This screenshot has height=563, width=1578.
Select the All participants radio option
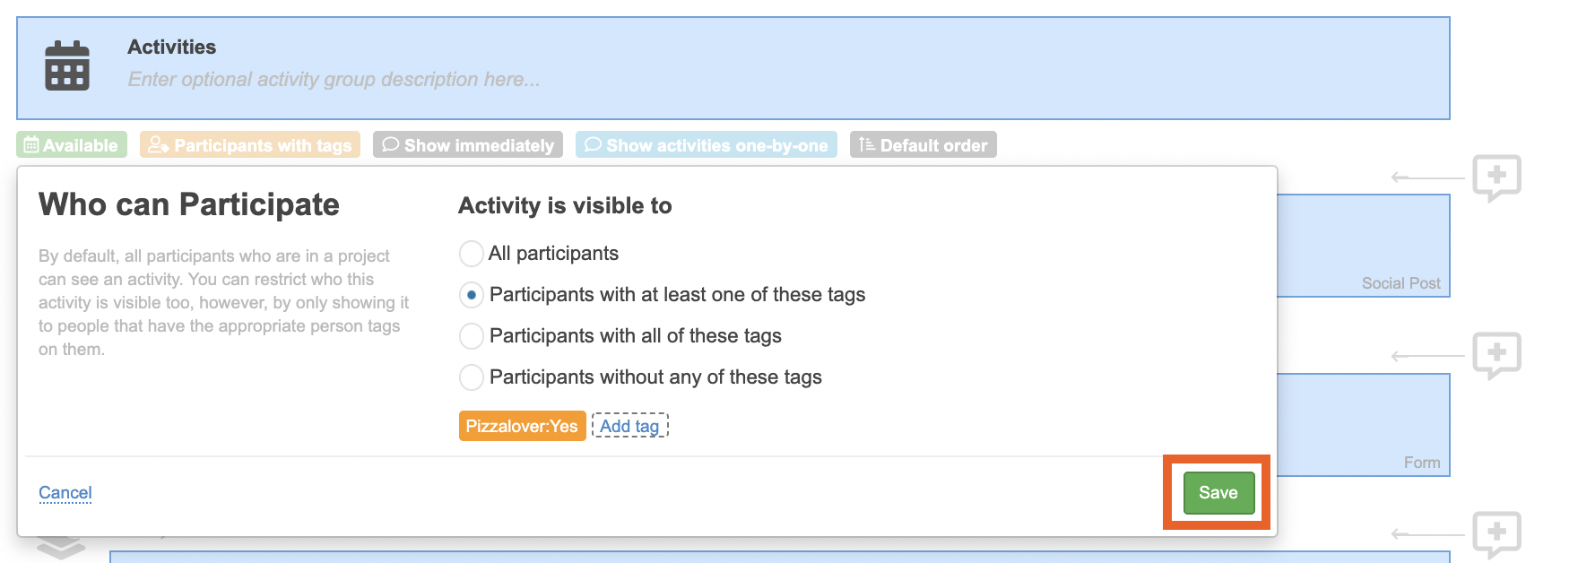click(472, 254)
